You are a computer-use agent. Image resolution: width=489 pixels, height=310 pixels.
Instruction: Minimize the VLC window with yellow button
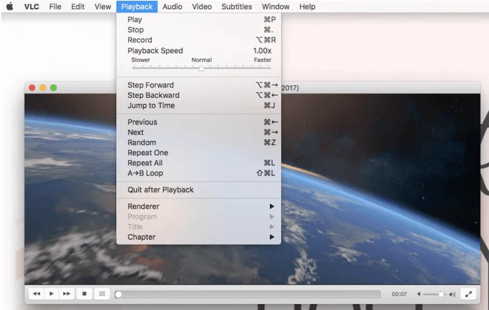[43, 88]
